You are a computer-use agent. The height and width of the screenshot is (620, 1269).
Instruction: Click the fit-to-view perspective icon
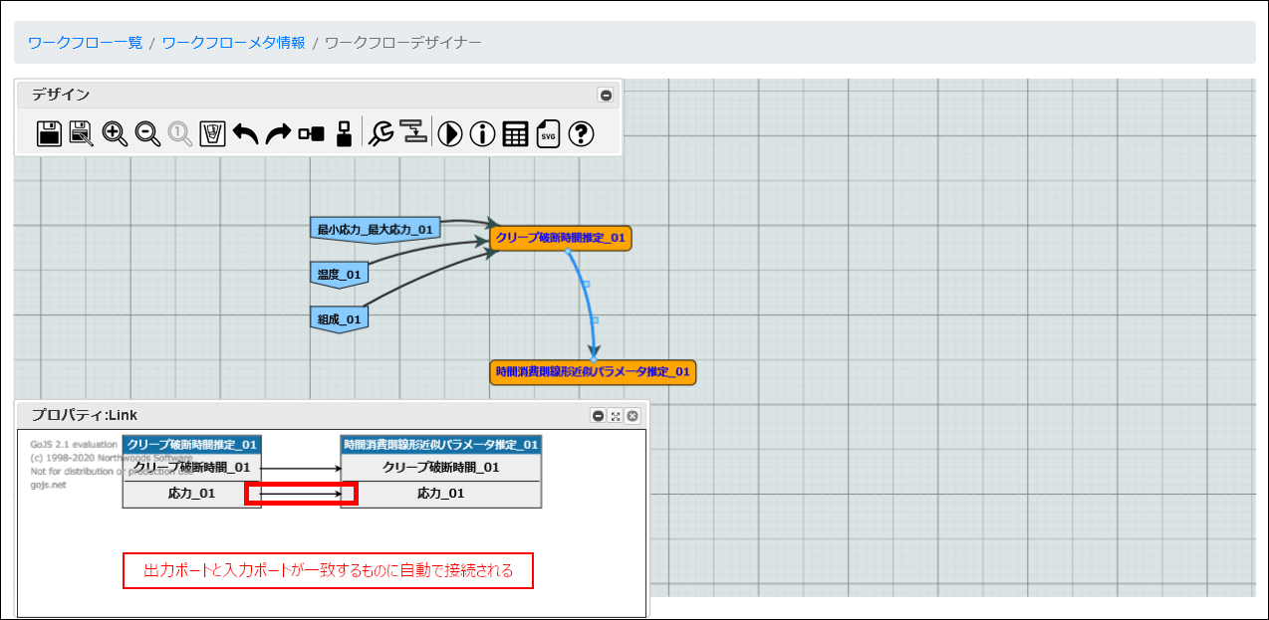[x=213, y=133]
